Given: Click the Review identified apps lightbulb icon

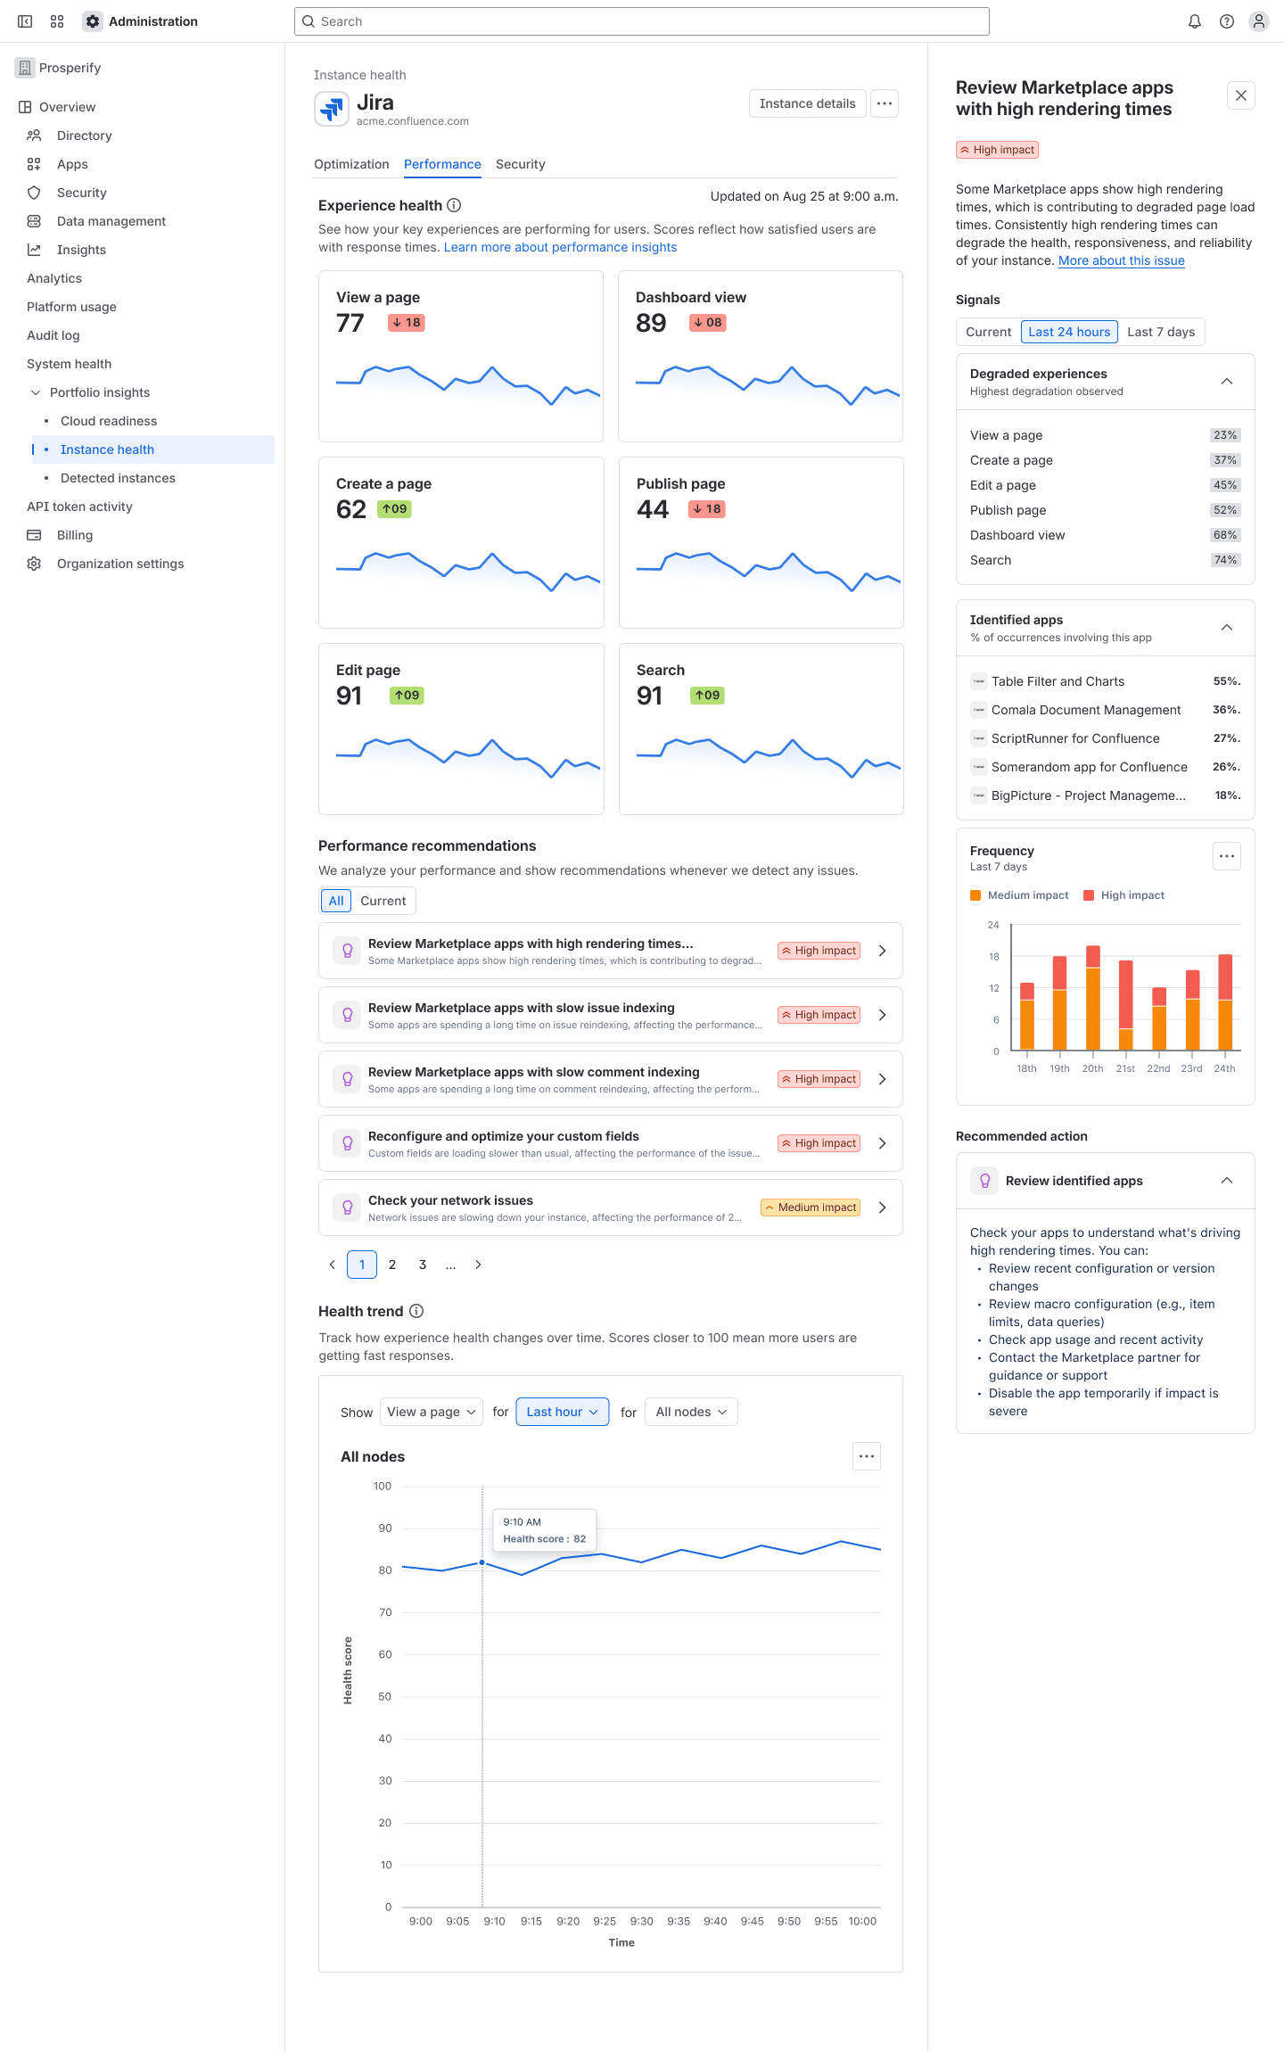Looking at the screenshot, I should (984, 1181).
